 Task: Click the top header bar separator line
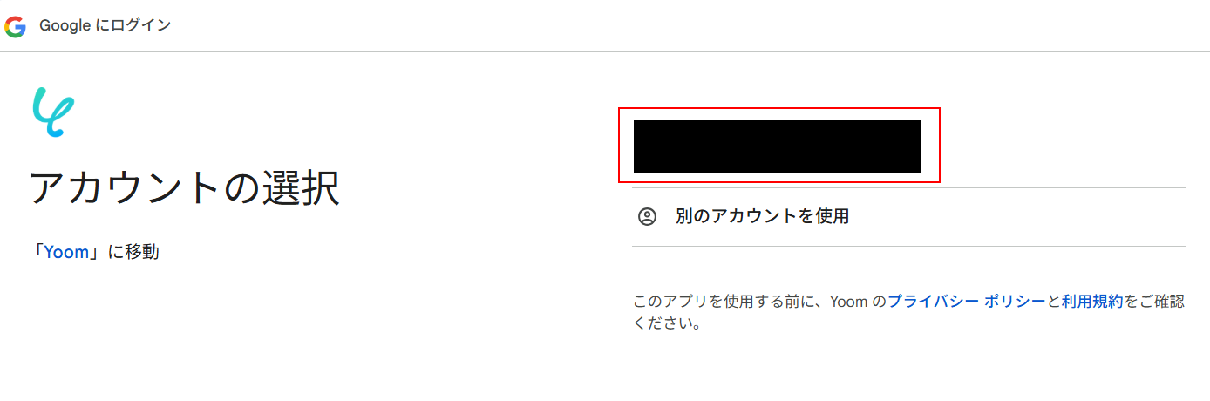(x=605, y=51)
